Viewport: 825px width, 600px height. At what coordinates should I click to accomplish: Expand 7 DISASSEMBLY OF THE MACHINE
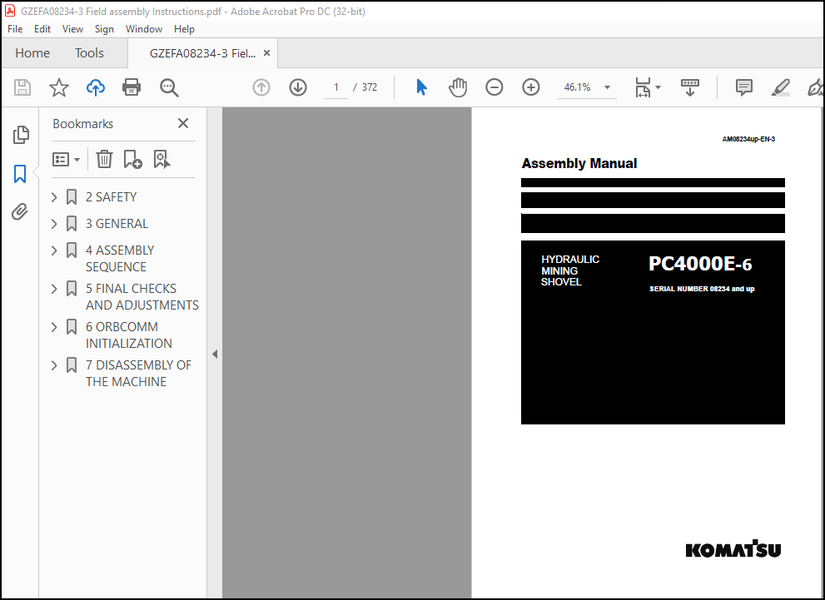[54, 365]
